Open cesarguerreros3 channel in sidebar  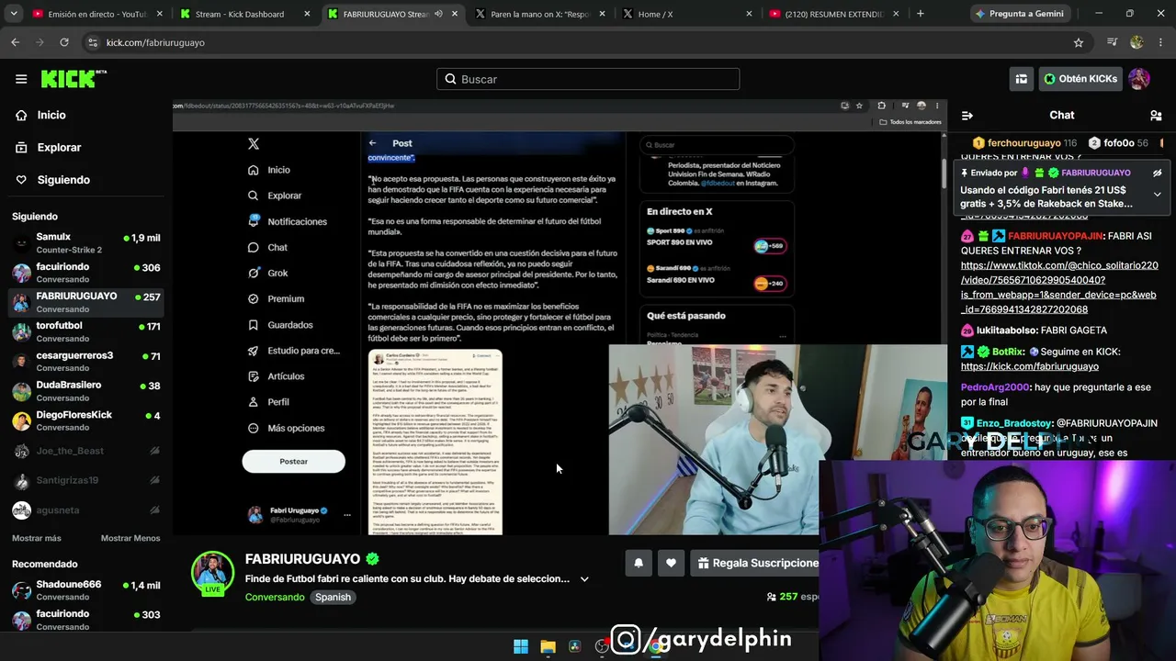click(x=86, y=362)
